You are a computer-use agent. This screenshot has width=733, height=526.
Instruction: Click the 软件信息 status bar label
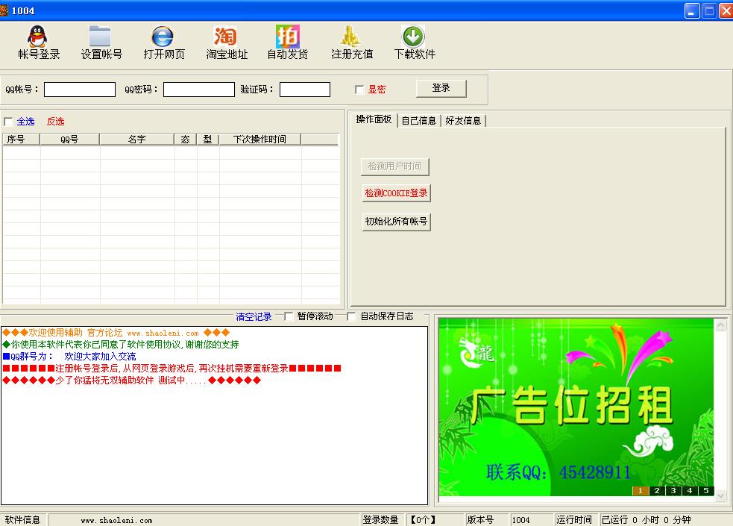pos(22,519)
